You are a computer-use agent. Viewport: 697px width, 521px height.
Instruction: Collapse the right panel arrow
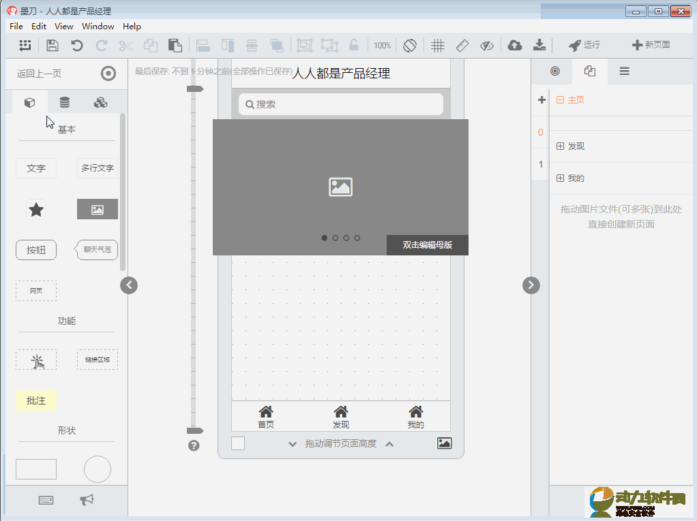click(x=531, y=285)
